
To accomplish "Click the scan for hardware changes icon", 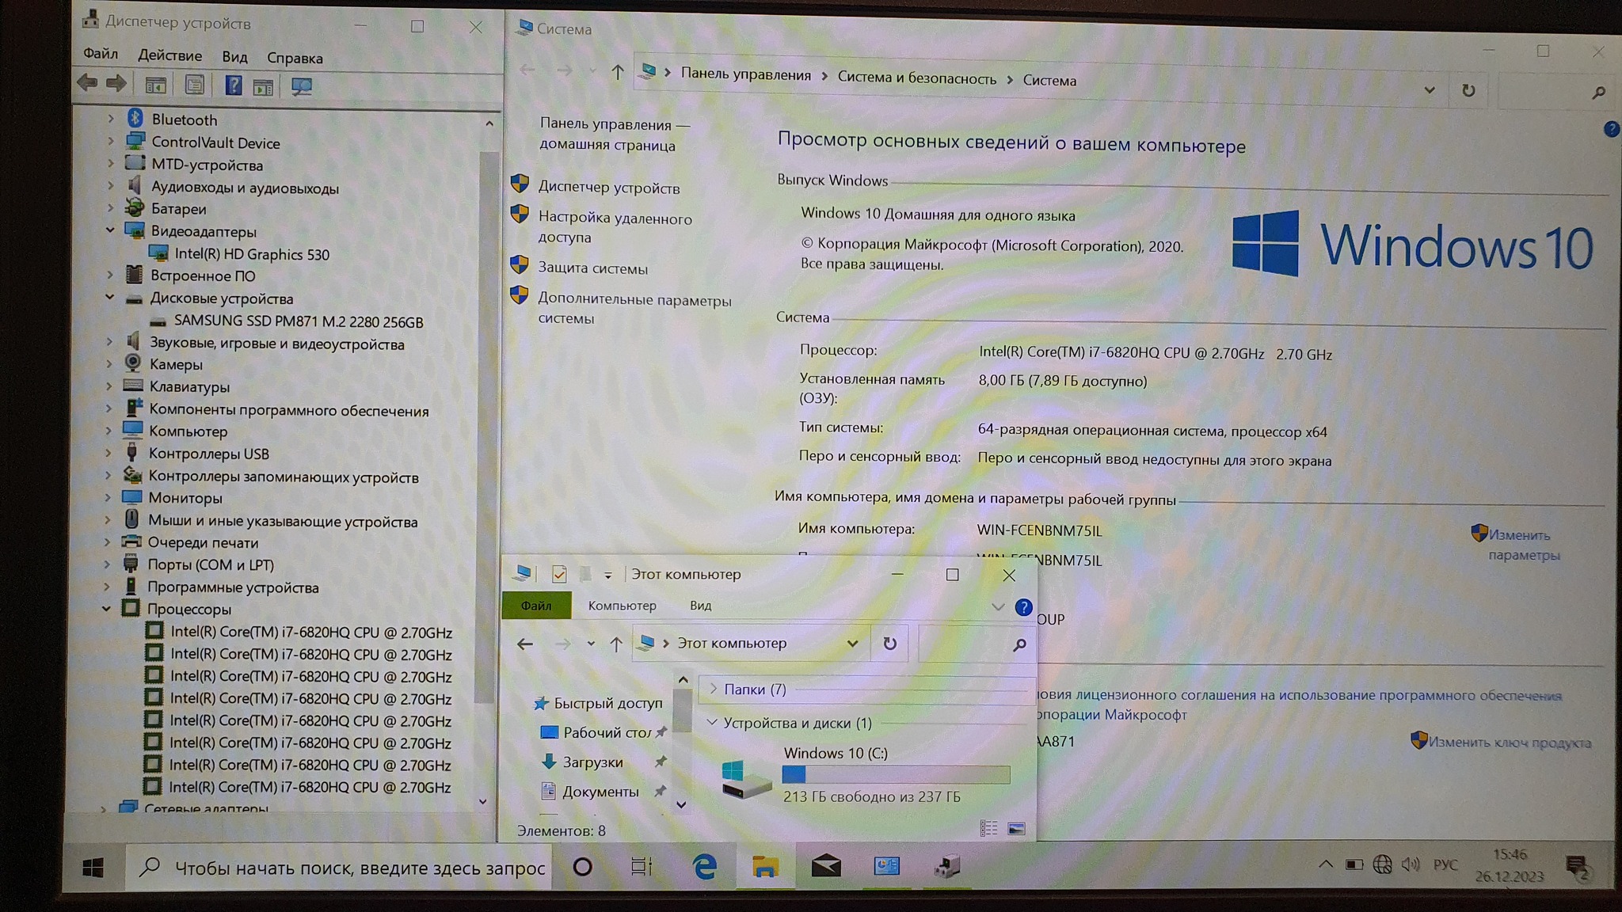I will (x=301, y=86).
